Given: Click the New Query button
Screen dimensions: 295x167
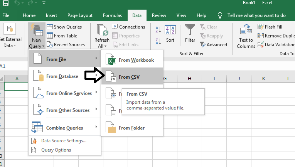Looking at the screenshot, I should [37, 36].
